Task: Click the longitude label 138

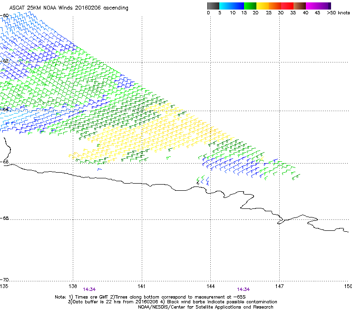Action: [x=73, y=286]
